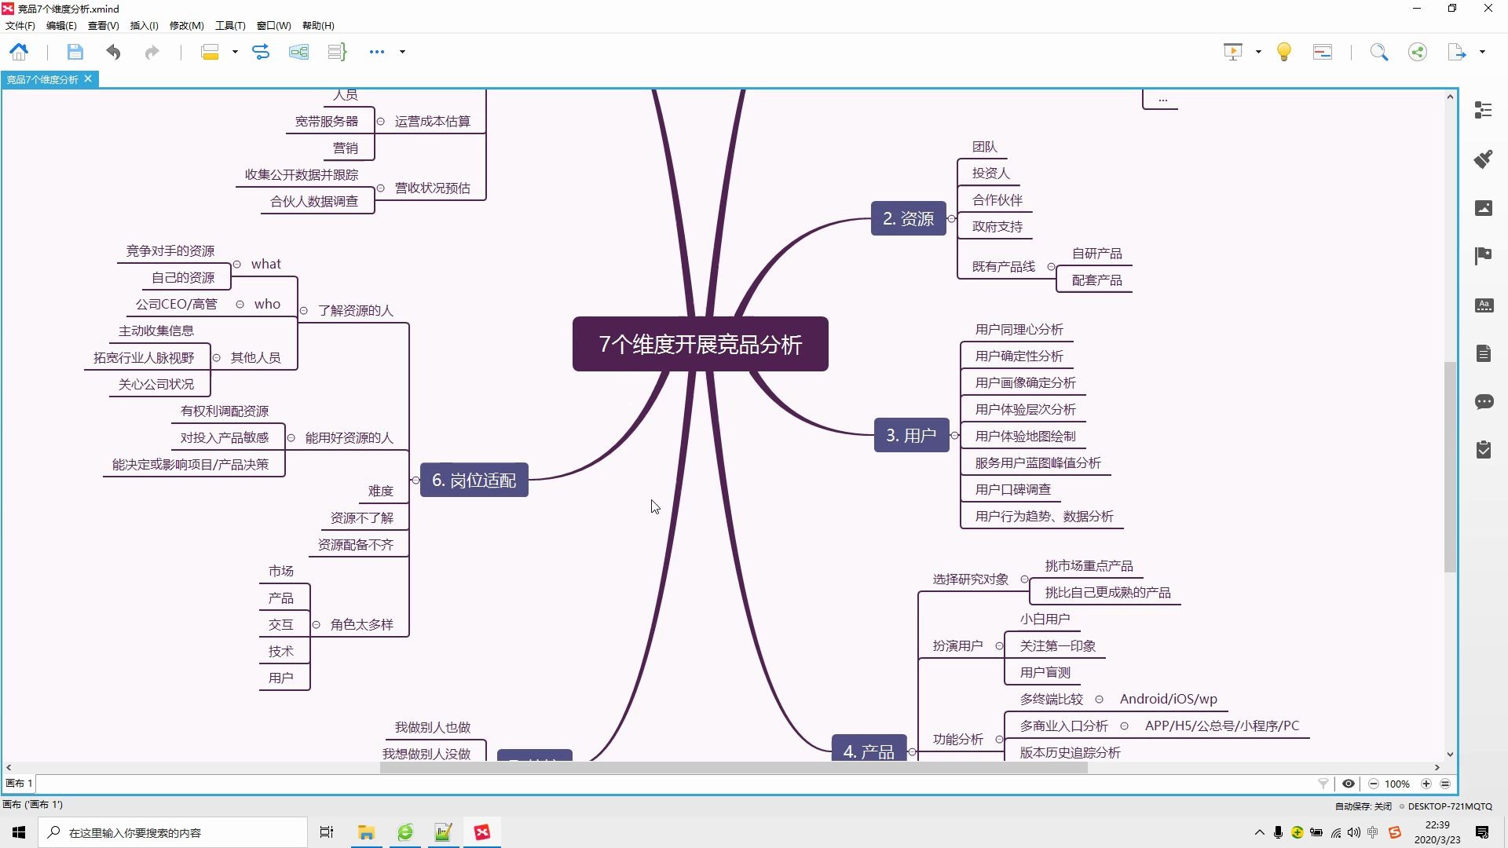Screen dimensions: 1508x848
Task: Click the 100% zoom level value
Action: (x=1396, y=784)
